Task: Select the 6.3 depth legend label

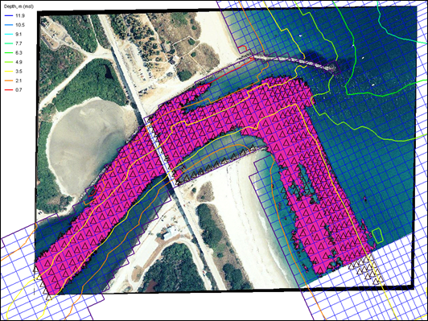Action: 19,53
